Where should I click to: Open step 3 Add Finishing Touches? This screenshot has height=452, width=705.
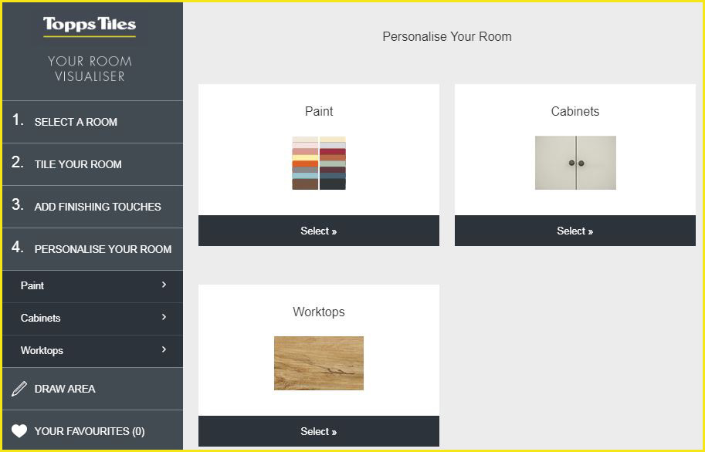point(93,207)
